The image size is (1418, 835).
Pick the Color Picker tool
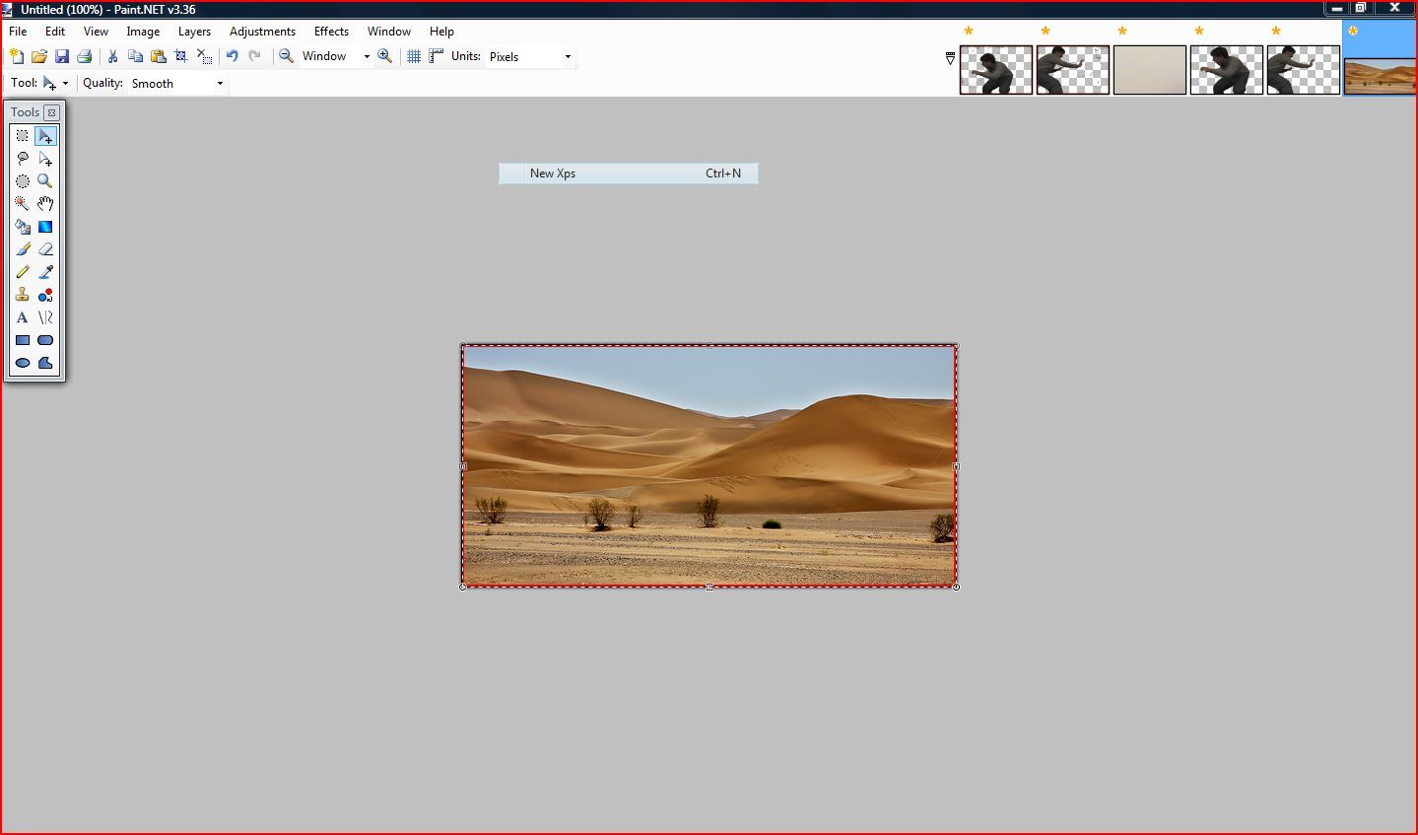click(45, 271)
